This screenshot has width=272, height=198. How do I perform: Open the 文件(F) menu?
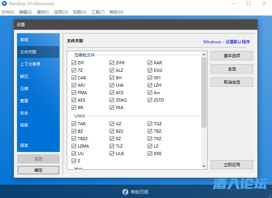[x=8, y=12]
